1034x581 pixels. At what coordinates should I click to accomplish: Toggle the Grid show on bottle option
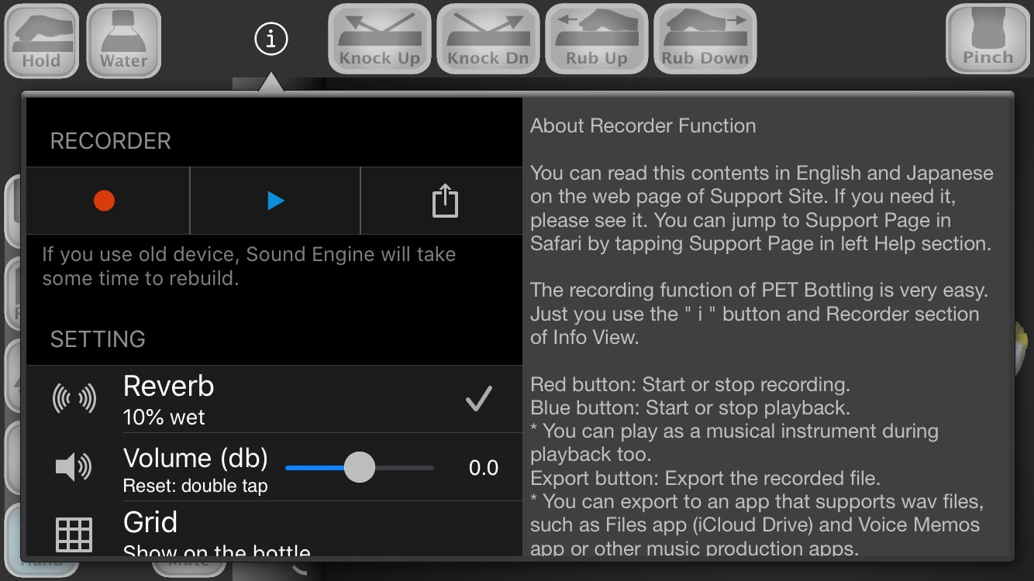point(274,529)
